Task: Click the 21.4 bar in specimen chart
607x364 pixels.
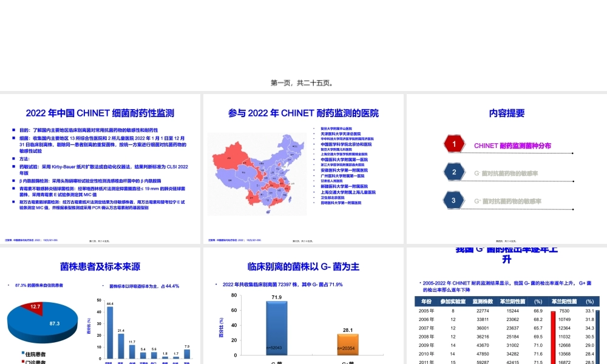Action: pyautogui.click(x=121, y=346)
